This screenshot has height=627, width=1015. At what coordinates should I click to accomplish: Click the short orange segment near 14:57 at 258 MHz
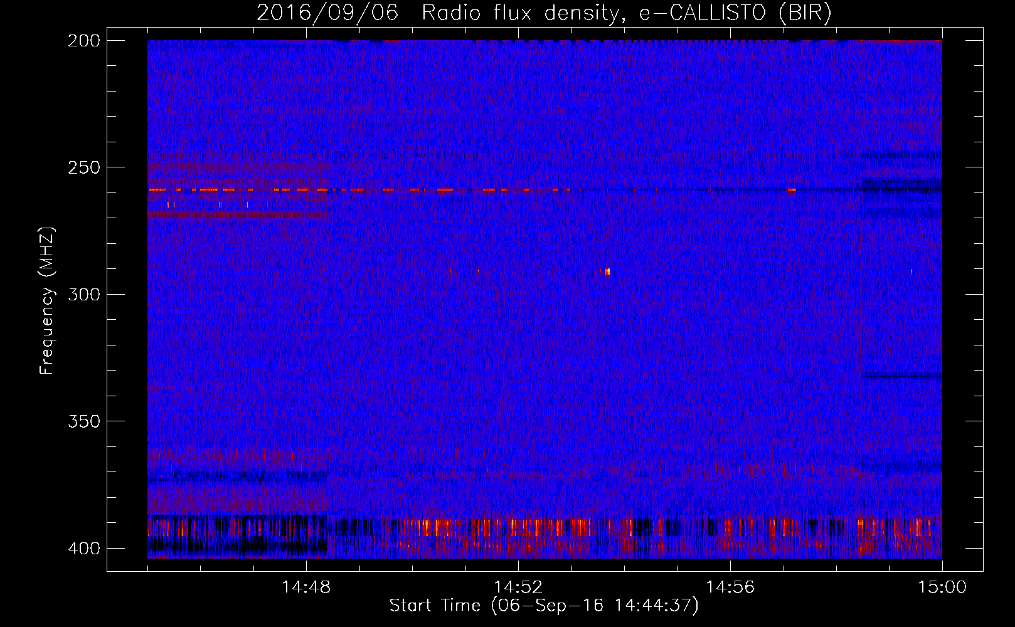click(792, 189)
